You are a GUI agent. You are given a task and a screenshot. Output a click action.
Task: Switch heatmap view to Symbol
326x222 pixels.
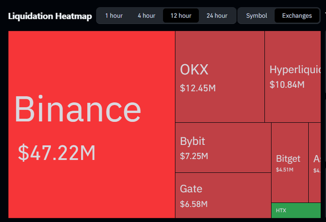point(256,16)
